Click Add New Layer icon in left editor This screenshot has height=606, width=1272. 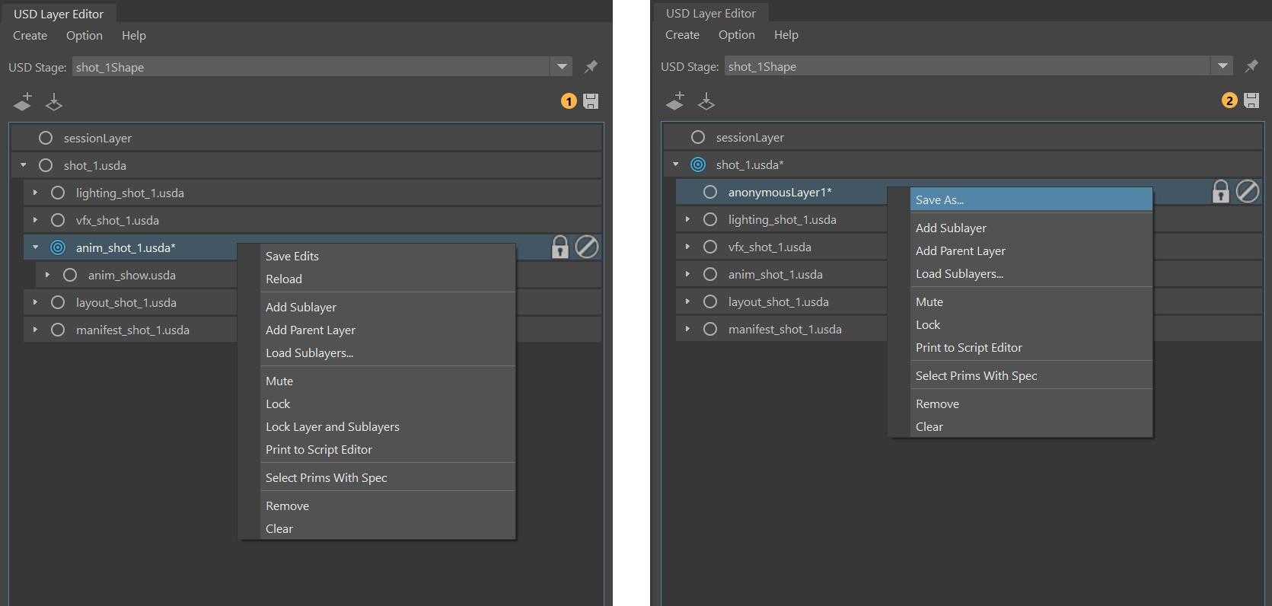23,101
